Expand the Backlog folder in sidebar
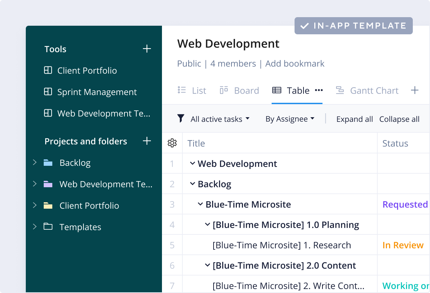430x293 pixels. 35,163
